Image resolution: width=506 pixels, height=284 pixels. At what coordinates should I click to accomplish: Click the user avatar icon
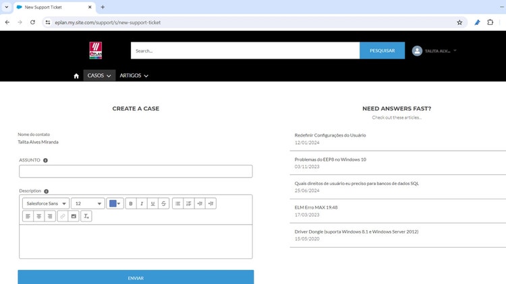click(x=417, y=51)
